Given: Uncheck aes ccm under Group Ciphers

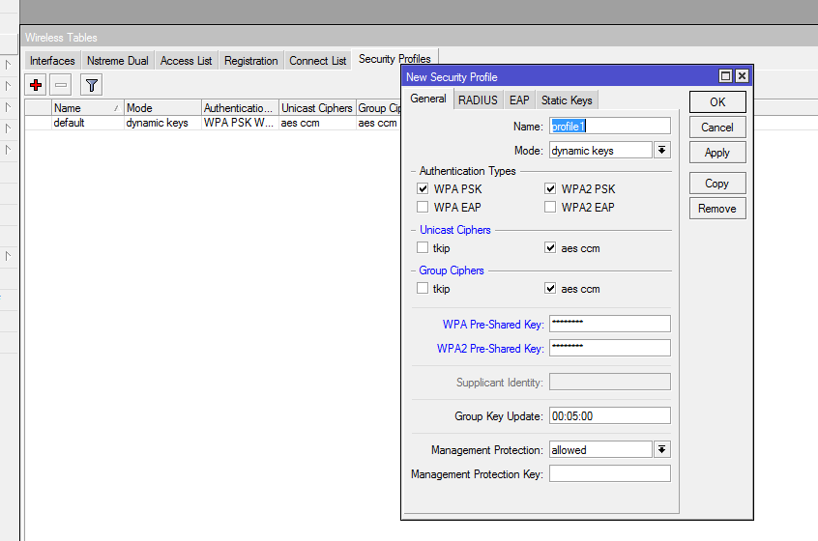Looking at the screenshot, I should [x=550, y=289].
